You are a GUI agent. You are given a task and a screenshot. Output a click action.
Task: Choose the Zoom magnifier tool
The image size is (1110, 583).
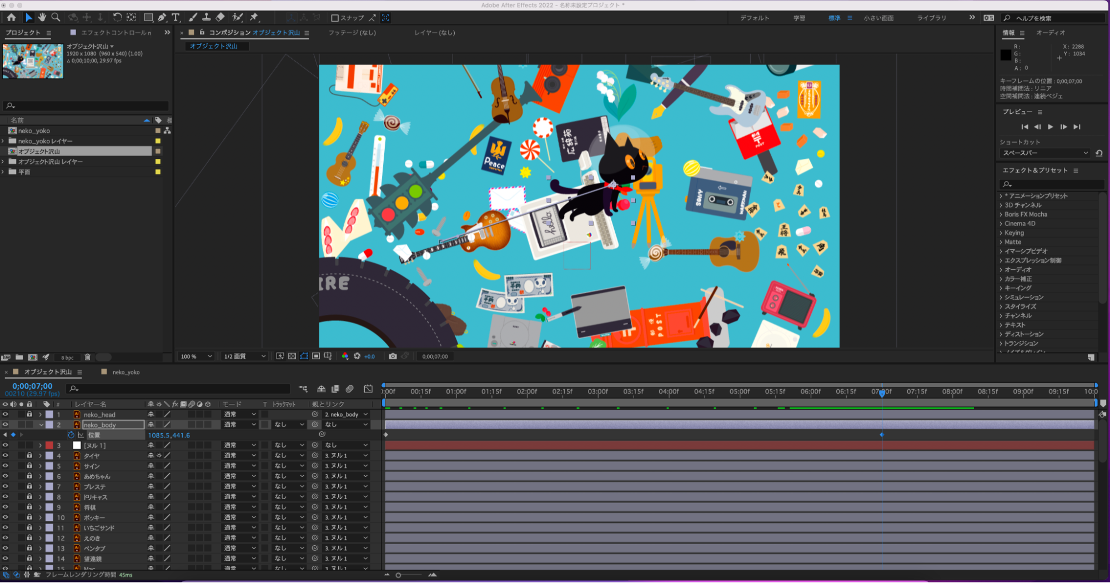point(56,18)
